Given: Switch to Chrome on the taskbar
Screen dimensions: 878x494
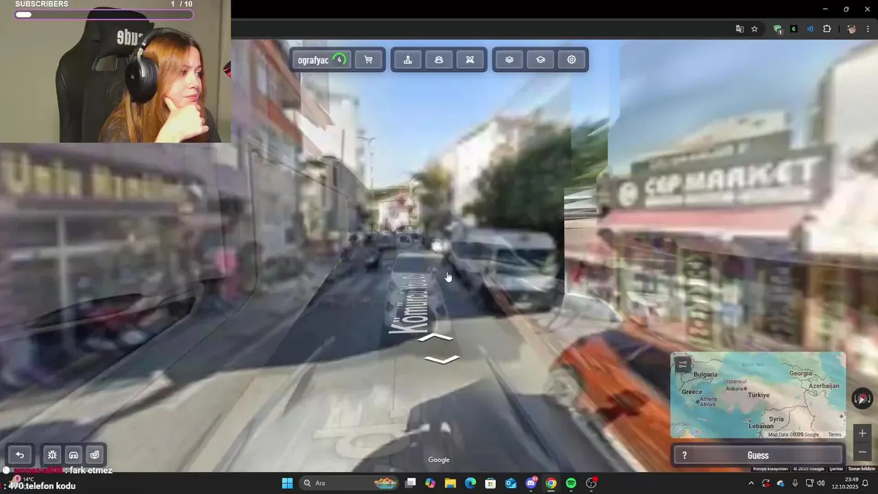Looking at the screenshot, I should point(551,483).
